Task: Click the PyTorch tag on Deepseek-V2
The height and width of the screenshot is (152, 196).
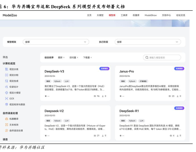Action: click(57, 121)
